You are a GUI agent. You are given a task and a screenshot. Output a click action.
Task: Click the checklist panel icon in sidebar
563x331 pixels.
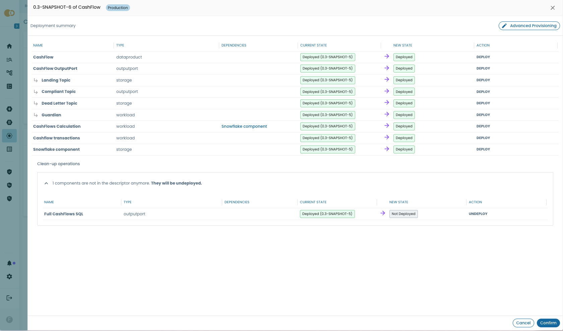pyautogui.click(x=9, y=86)
